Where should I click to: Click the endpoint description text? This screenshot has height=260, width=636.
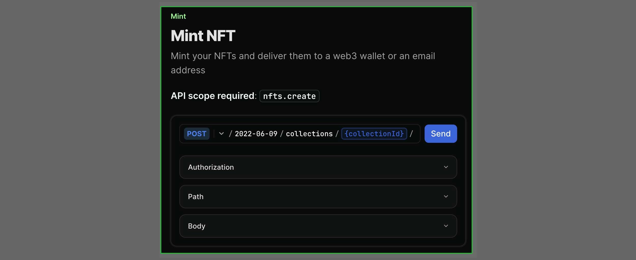tap(302, 63)
